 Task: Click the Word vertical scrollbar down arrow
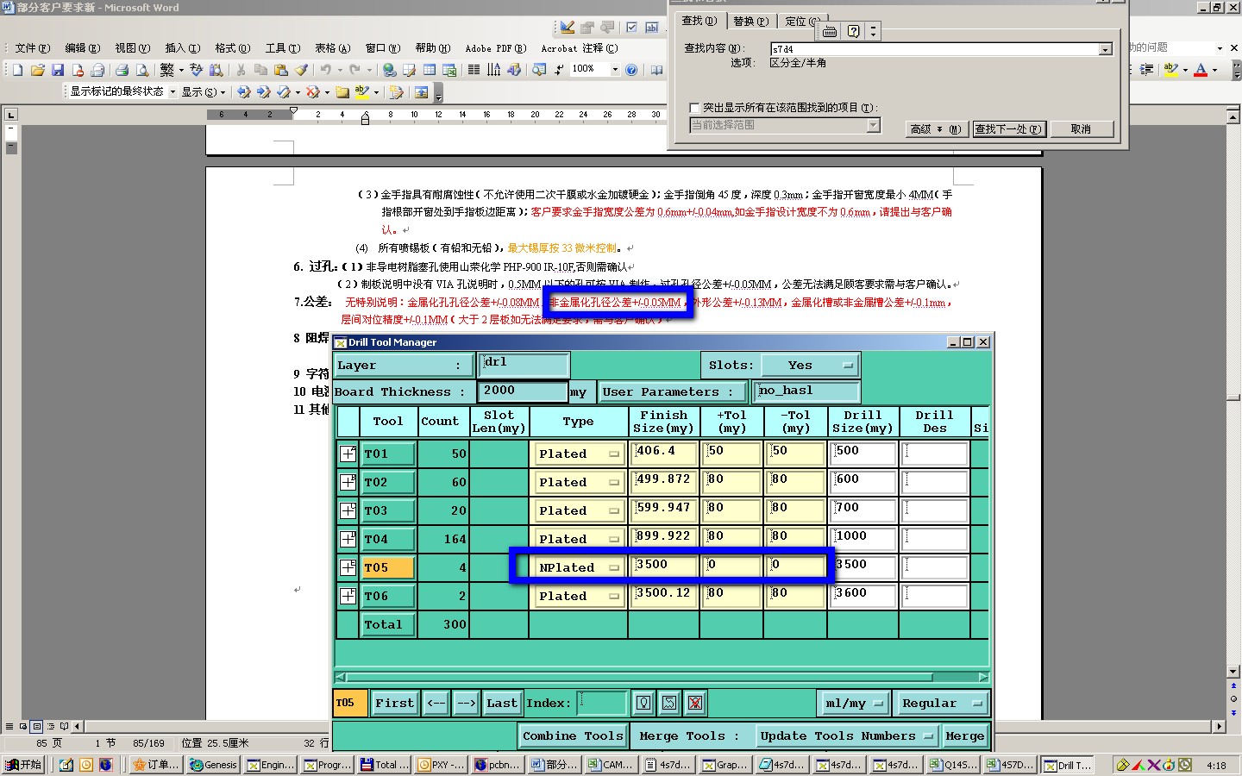pos(1233,671)
